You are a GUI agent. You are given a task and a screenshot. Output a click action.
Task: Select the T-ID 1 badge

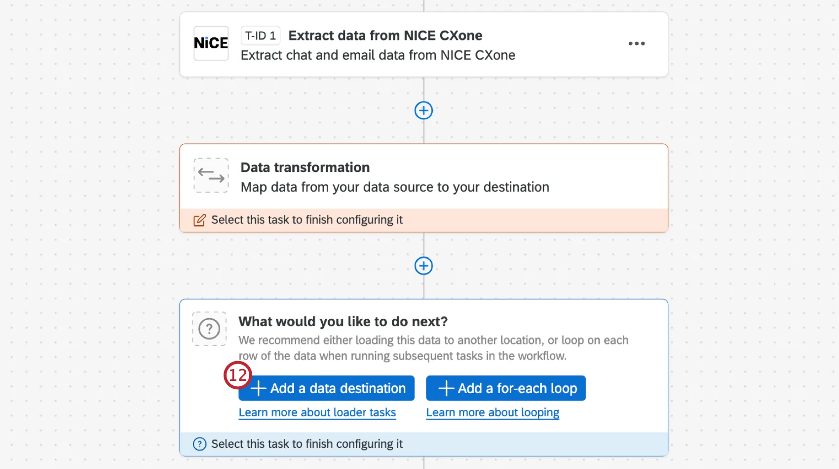coord(260,35)
